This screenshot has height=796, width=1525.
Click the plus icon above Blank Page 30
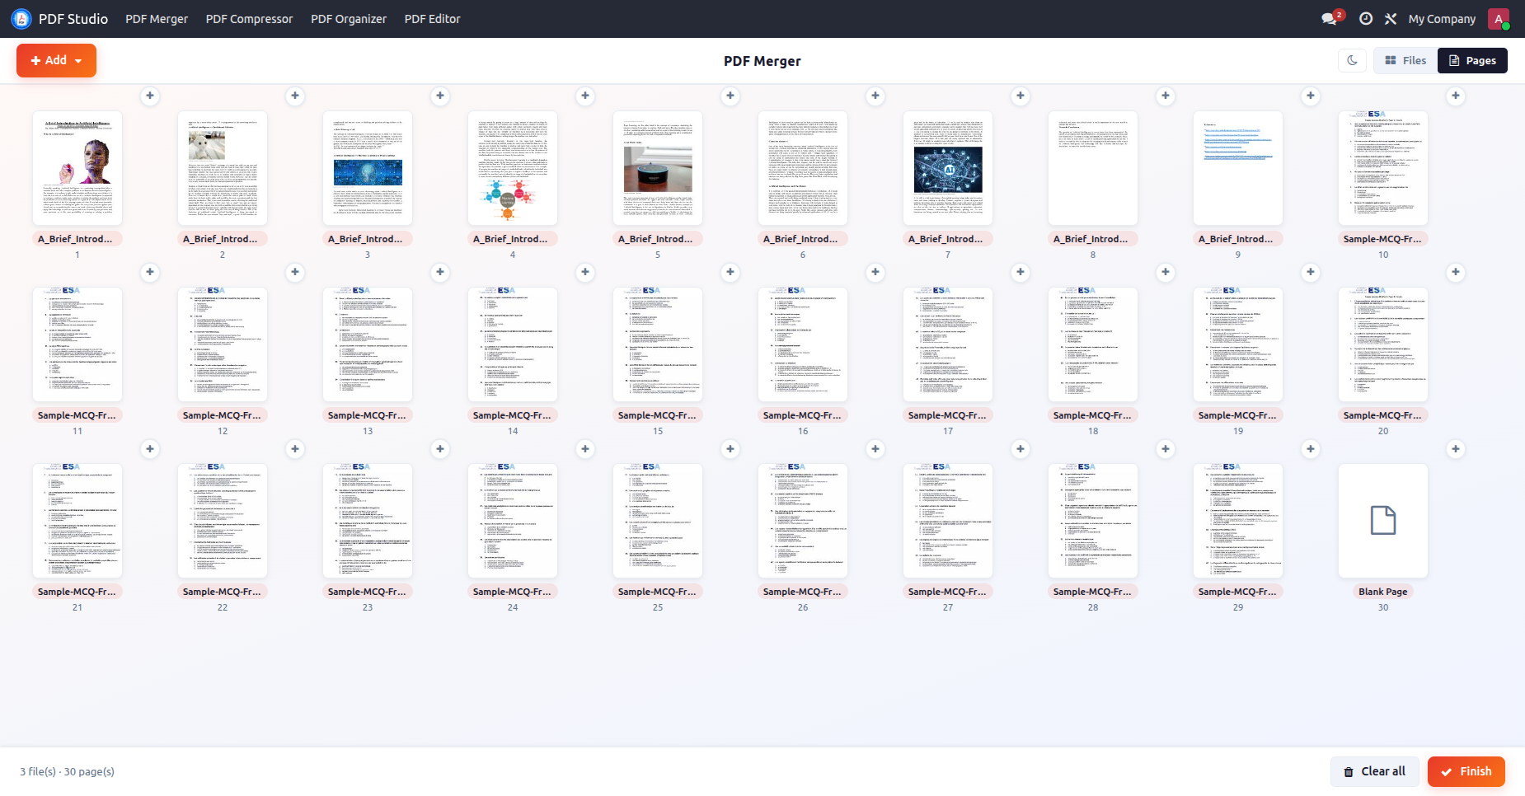coord(1456,449)
